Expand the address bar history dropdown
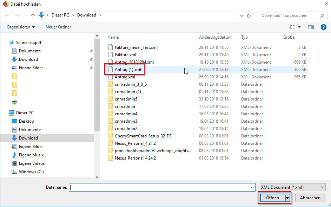 coord(242,16)
